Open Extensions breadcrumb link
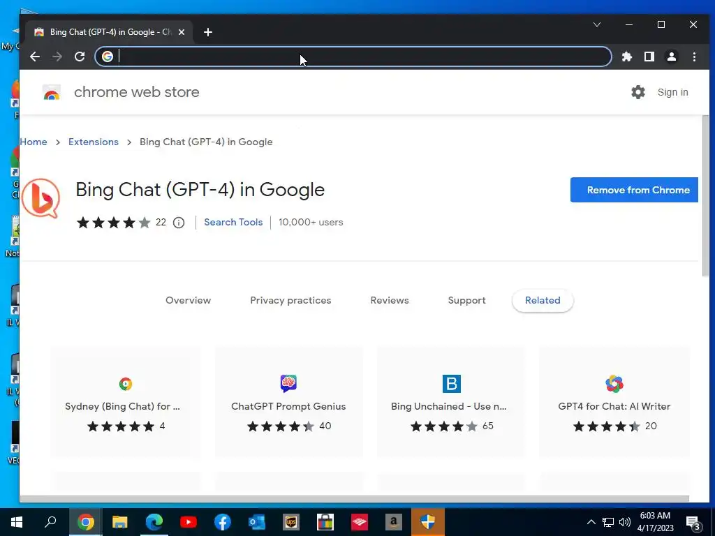Image resolution: width=715 pixels, height=536 pixels. (94, 142)
